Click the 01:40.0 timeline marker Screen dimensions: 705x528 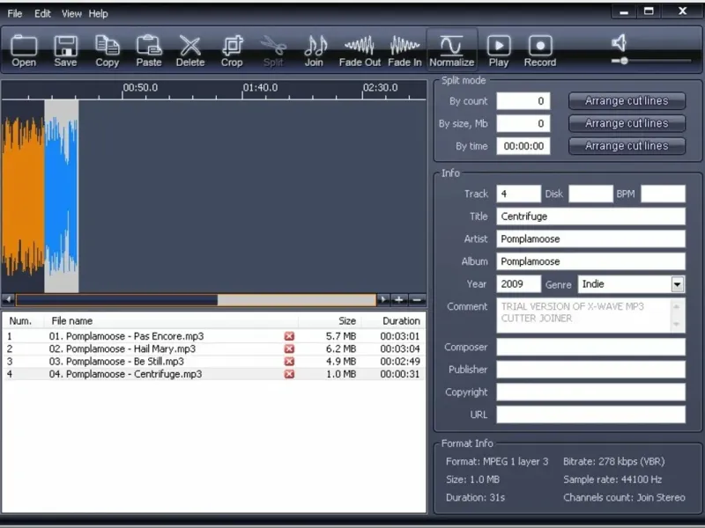[x=260, y=87]
